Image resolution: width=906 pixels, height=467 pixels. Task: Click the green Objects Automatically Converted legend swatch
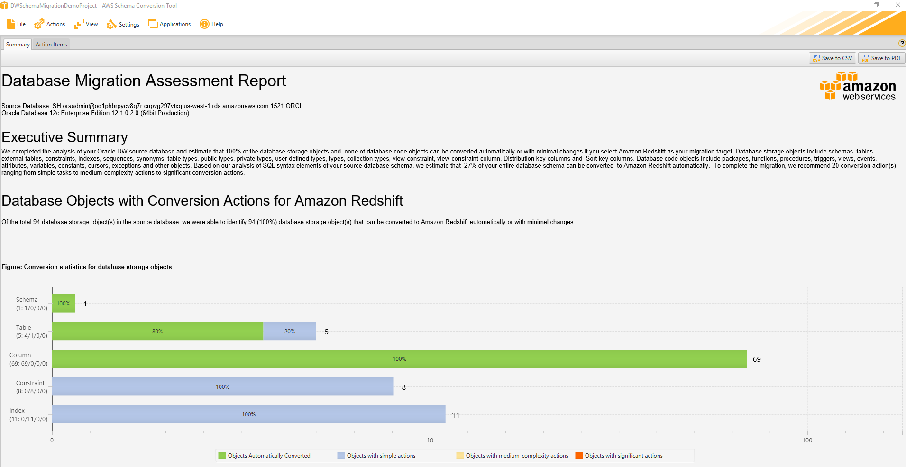click(222, 456)
